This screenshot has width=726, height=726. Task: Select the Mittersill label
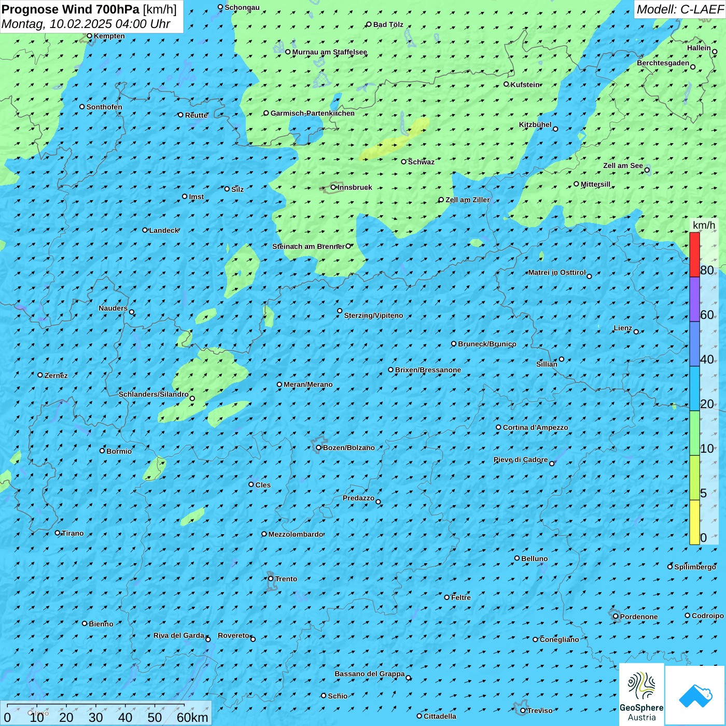coord(596,184)
